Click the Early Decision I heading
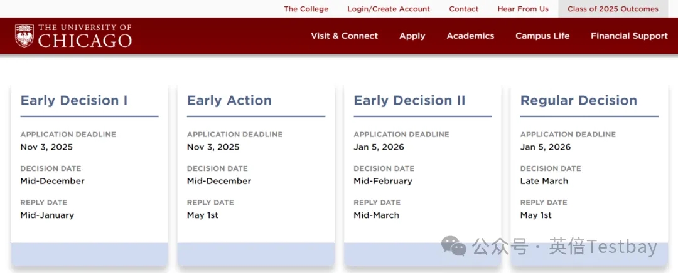The width and height of the screenshot is (678, 273). [x=74, y=100]
